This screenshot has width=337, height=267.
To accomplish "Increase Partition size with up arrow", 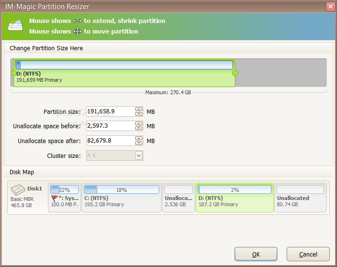I will pos(139,110).
